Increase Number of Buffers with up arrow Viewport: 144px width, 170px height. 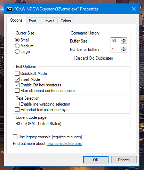click(x=123, y=48)
